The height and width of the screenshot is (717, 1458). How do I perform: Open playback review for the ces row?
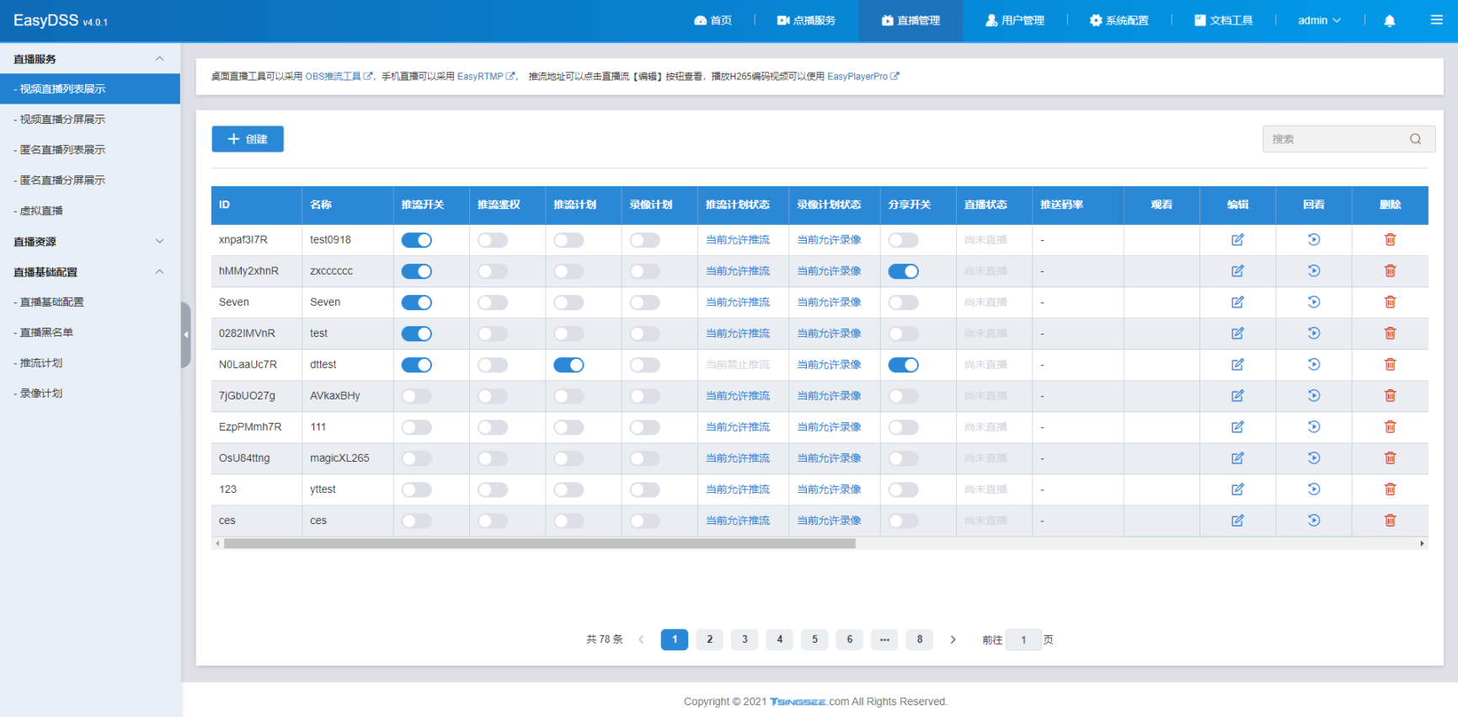tap(1314, 521)
